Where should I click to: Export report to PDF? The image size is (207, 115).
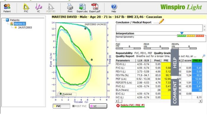pos(95,8)
